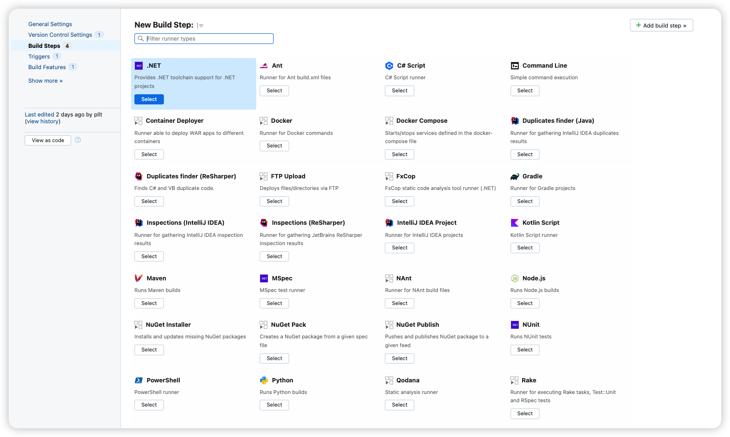Open the New Build Step dropdown arrow
Viewport: 730px width, 437px height.
[x=201, y=26]
